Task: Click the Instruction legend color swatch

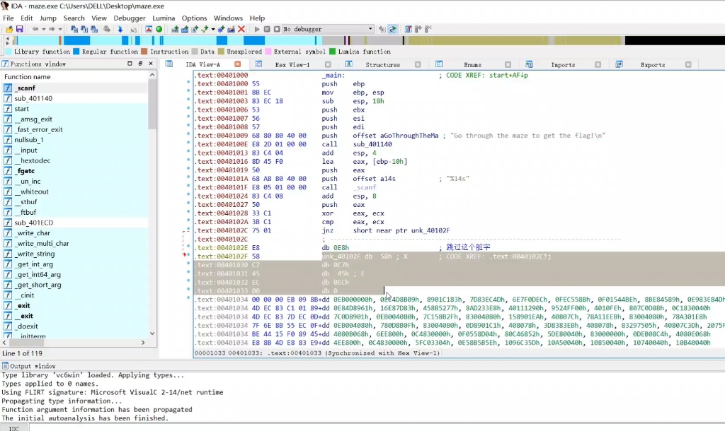Action: point(144,52)
